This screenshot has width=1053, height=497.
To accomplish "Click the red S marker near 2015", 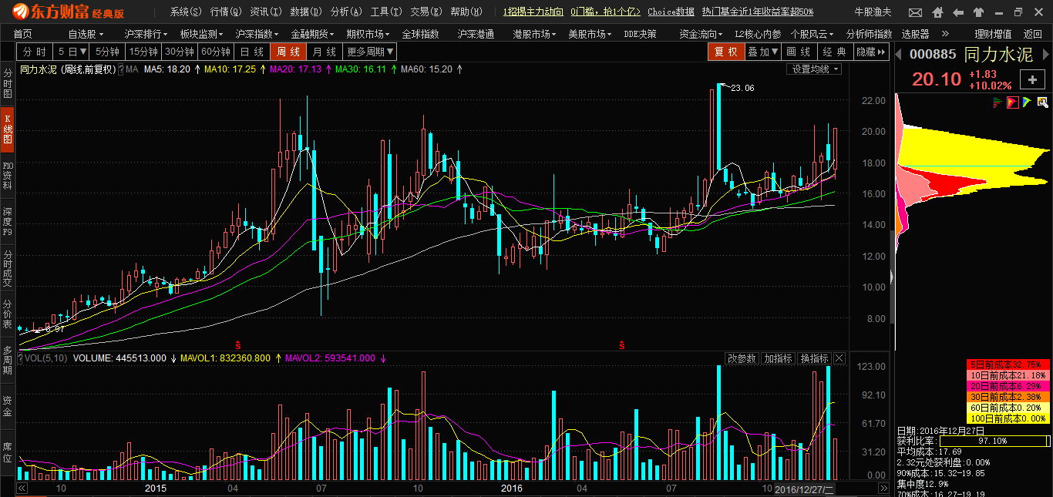I will point(238,344).
